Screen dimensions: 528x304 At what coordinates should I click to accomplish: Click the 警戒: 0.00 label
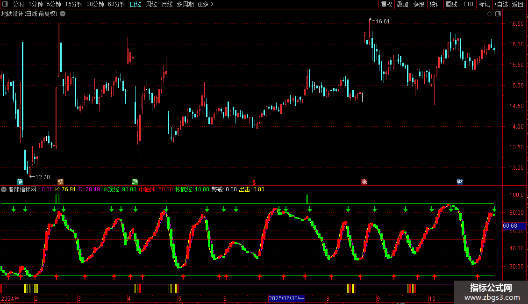[x=224, y=189]
